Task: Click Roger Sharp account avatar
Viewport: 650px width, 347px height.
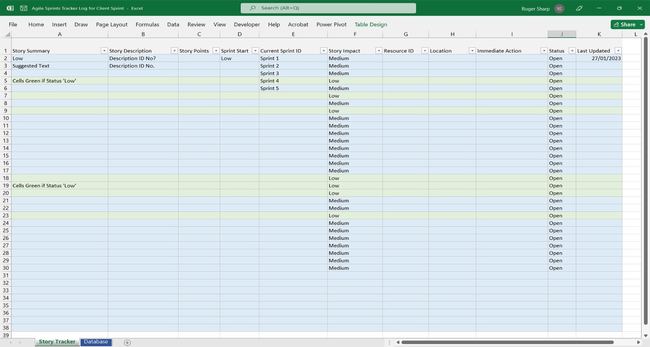Action: point(559,9)
